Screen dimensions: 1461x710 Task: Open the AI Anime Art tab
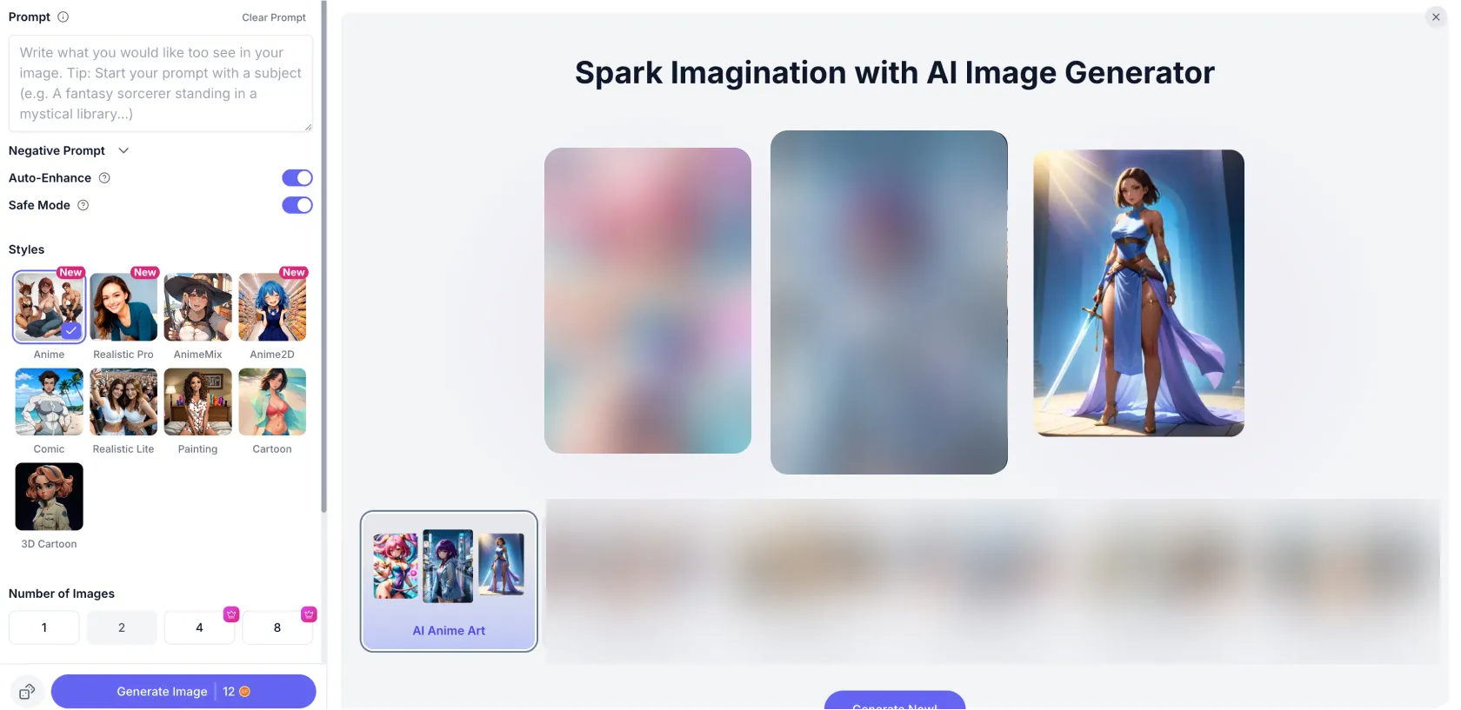point(449,581)
